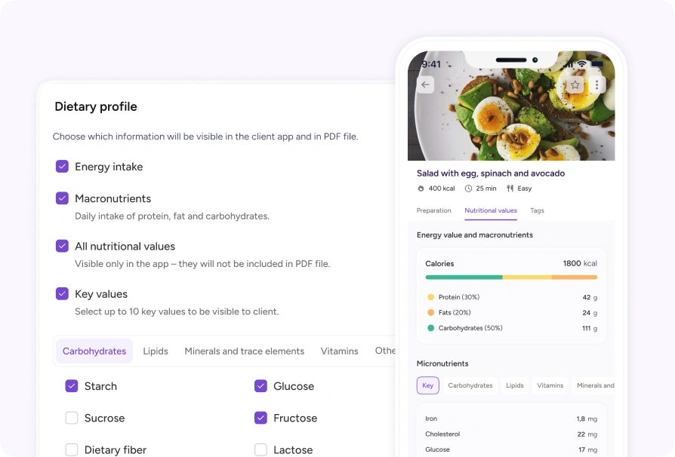Check the Sucrose checkbox
This screenshot has width=675, height=457.
click(72, 418)
